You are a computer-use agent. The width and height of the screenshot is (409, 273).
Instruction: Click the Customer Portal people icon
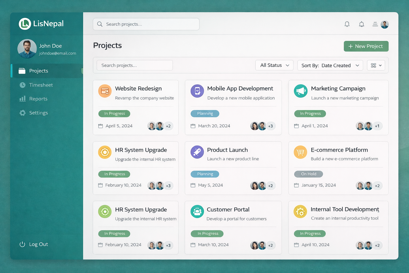point(197,212)
